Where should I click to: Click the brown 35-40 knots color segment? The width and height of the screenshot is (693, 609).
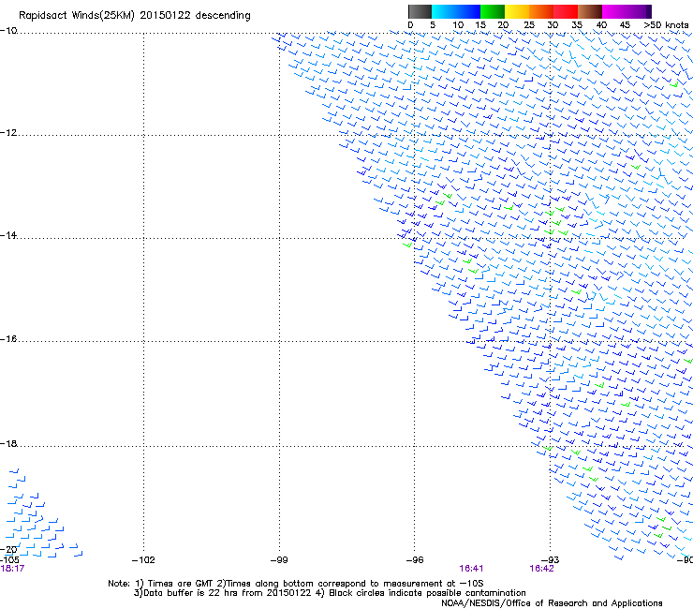coord(590,11)
